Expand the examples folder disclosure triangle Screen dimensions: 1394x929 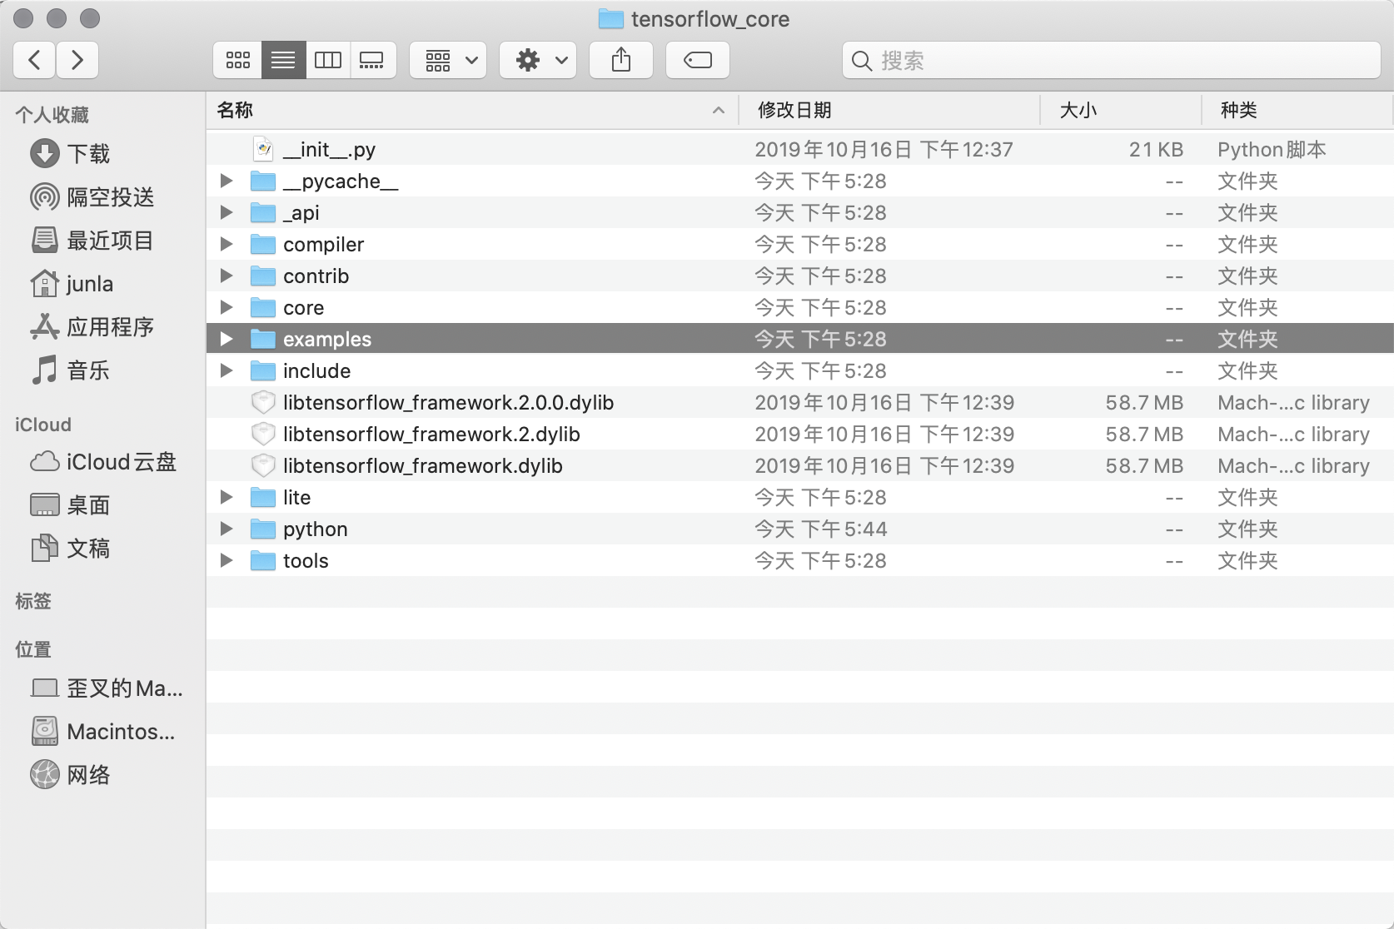click(226, 339)
